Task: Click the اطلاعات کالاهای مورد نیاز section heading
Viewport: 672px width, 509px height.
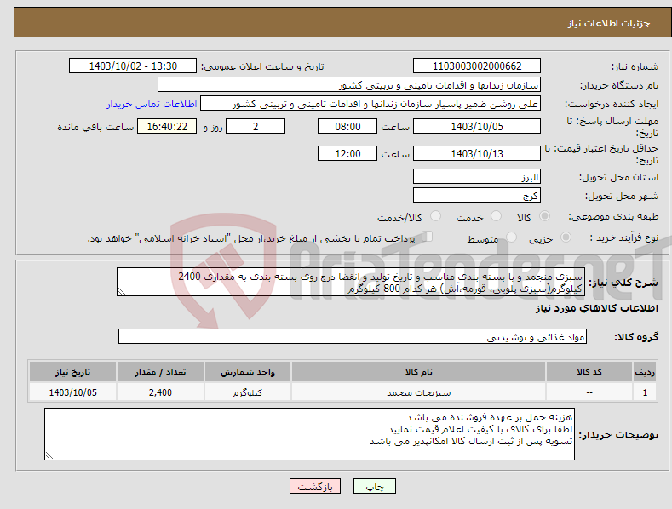Action: coord(596,308)
